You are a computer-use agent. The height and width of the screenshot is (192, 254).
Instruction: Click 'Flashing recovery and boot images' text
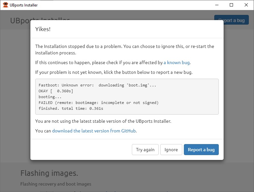[x=56, y=184]
